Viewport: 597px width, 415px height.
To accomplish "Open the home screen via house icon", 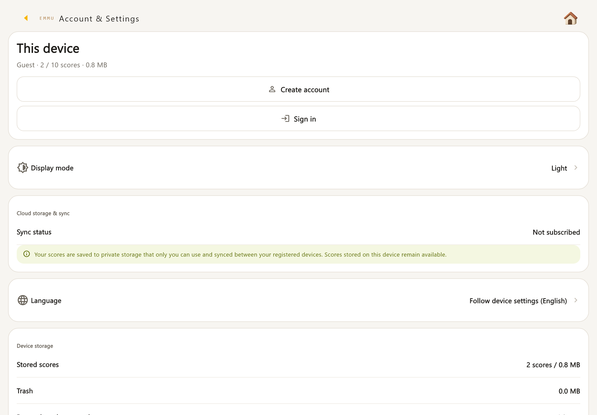I will [x=570, y=18].
